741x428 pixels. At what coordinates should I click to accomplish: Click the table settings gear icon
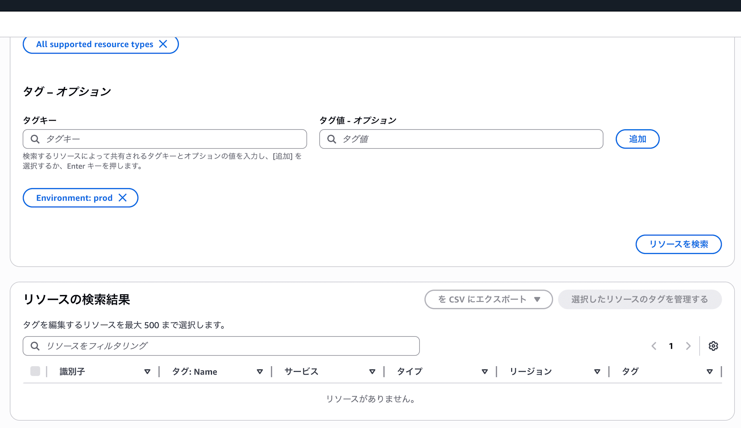713,346
